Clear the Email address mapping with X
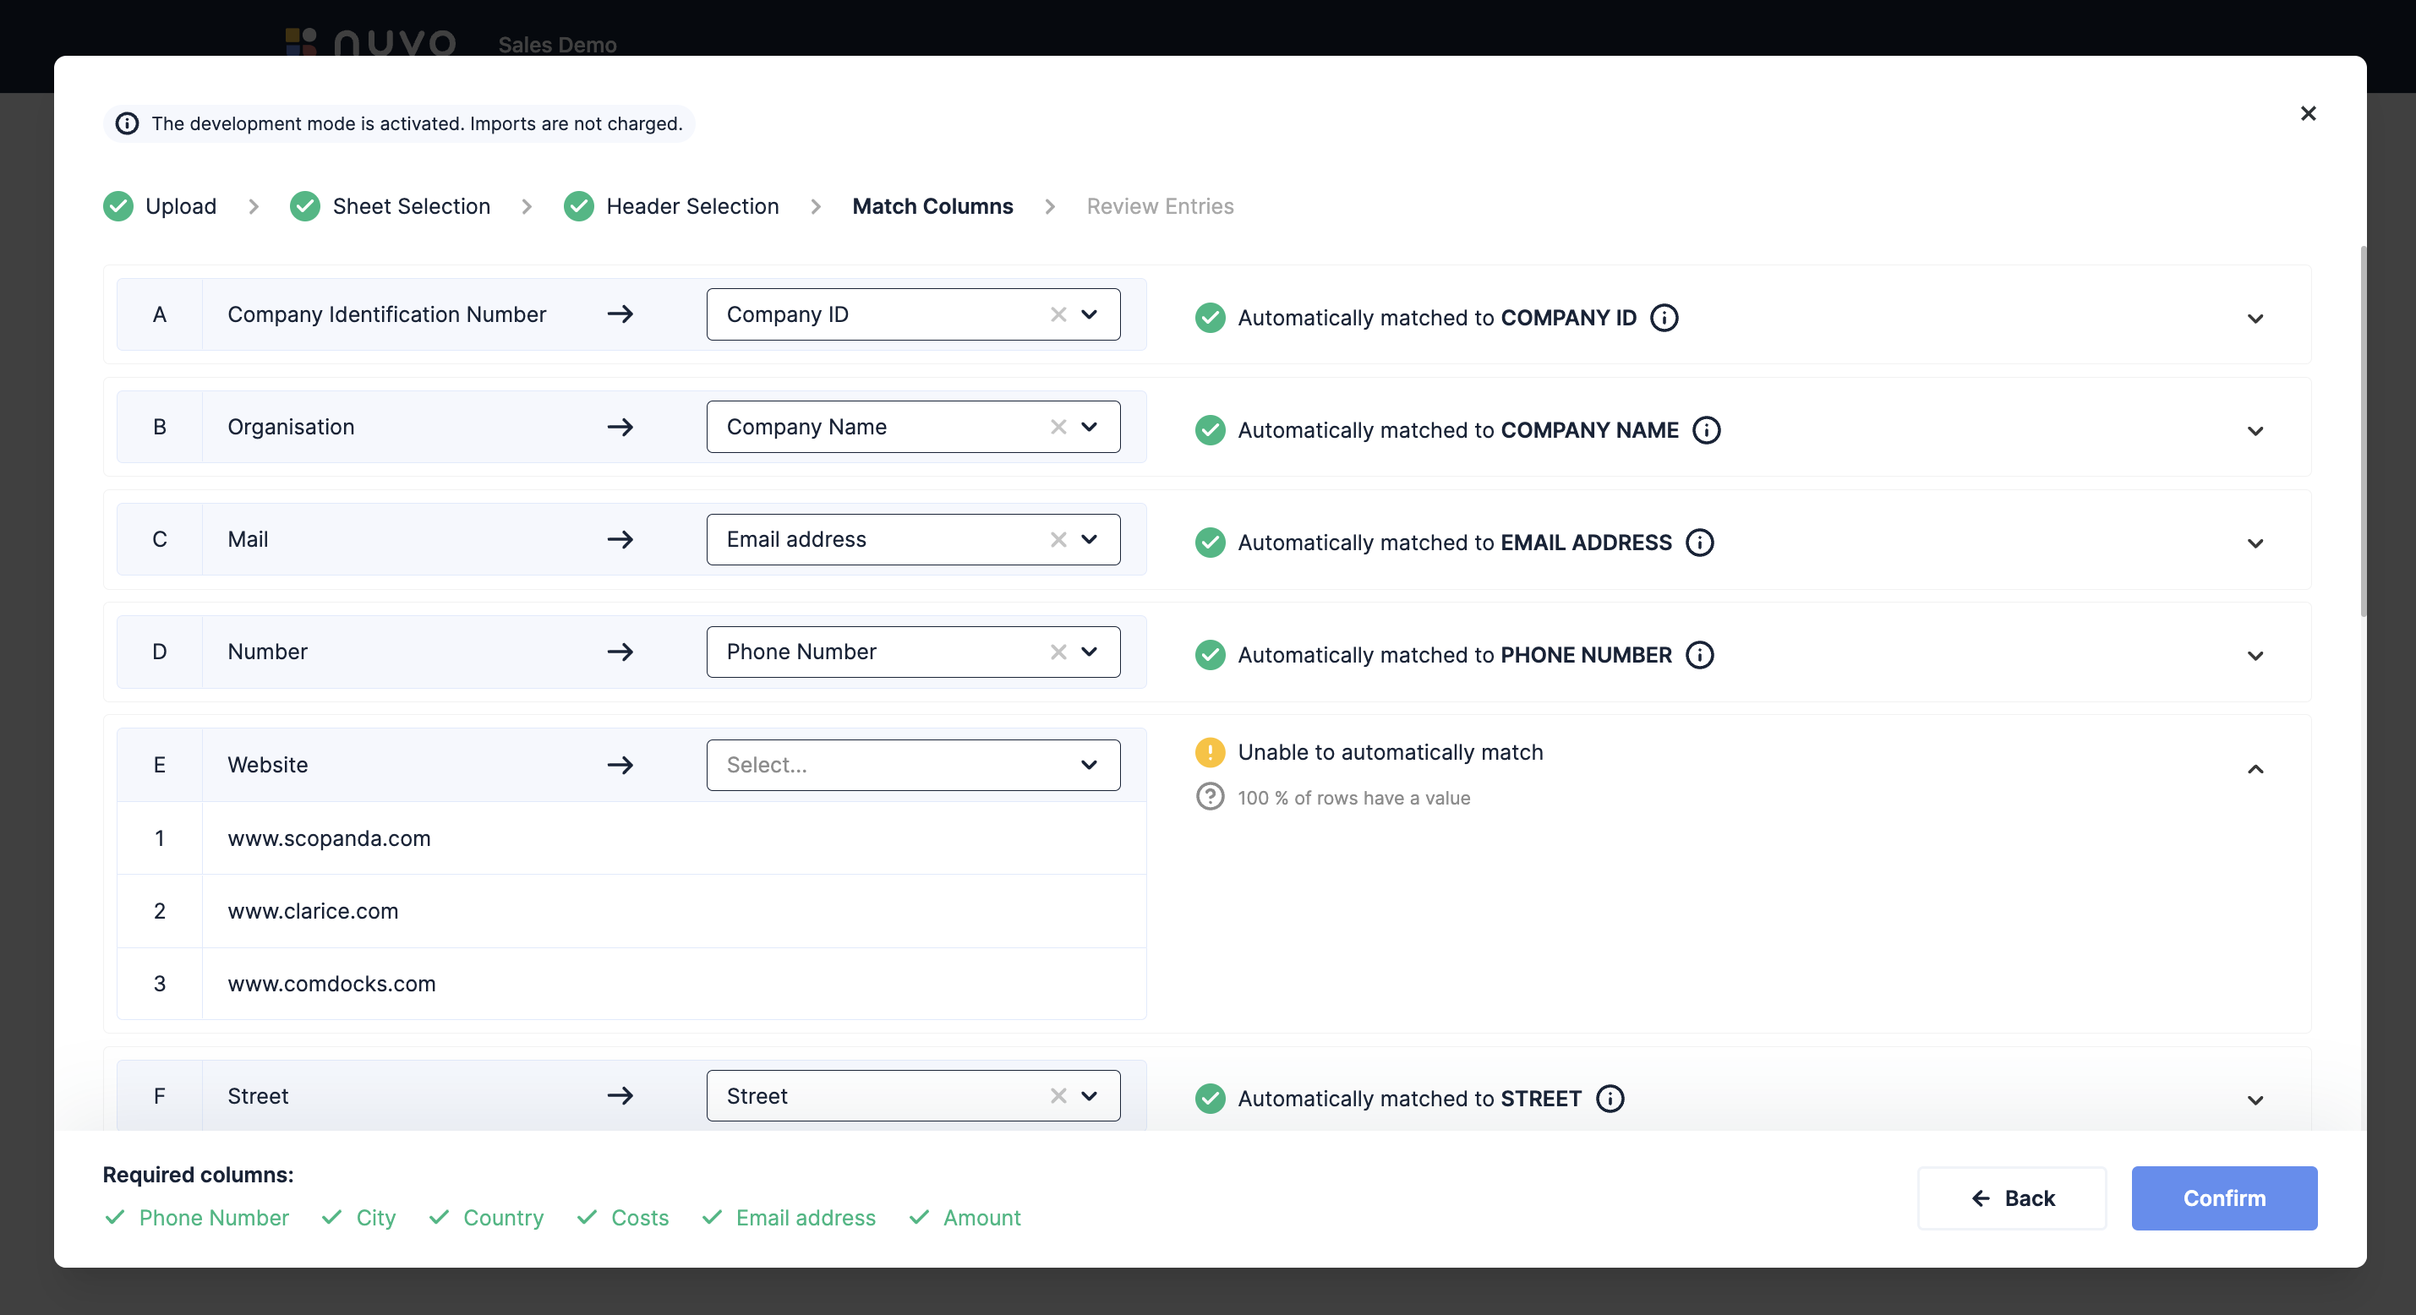The width and height of the screenshot is (2416, 1315). [x=1058, y=539]
